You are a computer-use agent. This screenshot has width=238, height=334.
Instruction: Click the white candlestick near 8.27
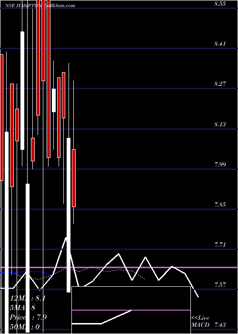[x=54, y=100]
